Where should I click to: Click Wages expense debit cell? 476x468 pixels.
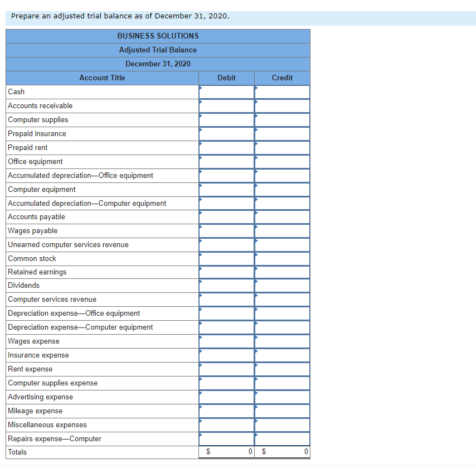pyautogui.click(x=226, y=342)
